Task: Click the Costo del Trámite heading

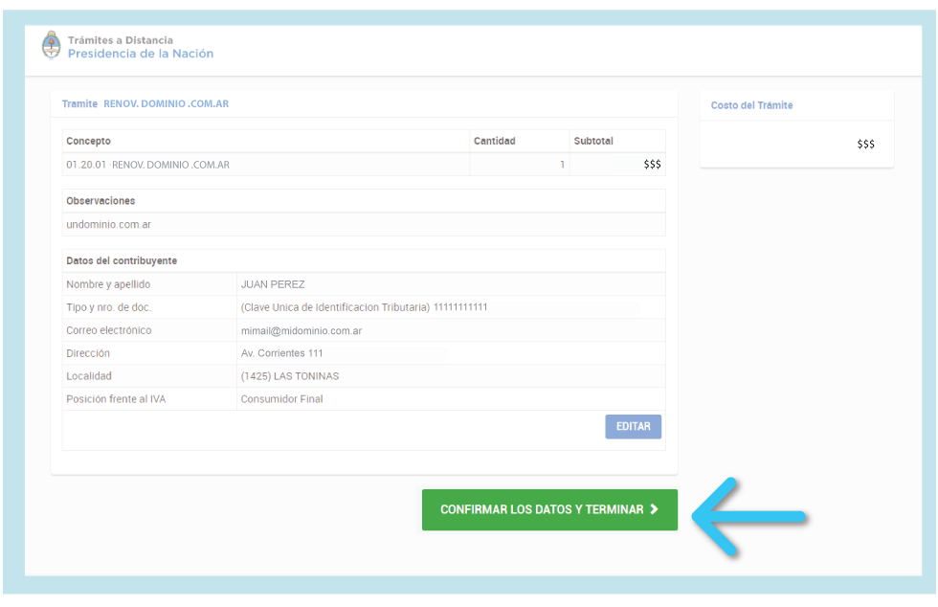Action: pos(751,105)
